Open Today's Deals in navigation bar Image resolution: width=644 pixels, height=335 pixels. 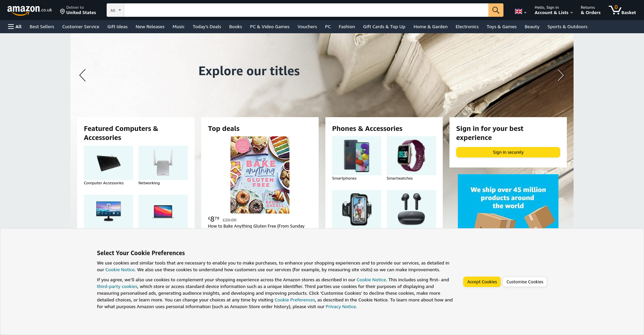[x=207, y=27]
